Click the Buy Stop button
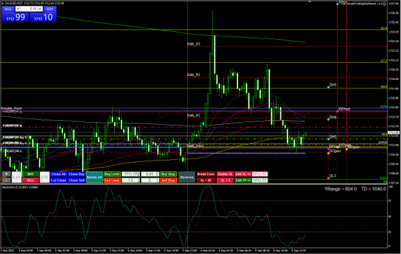 pos(168,174)
